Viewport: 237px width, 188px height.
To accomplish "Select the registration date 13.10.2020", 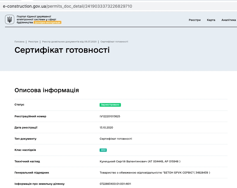I will click(106, 128).
